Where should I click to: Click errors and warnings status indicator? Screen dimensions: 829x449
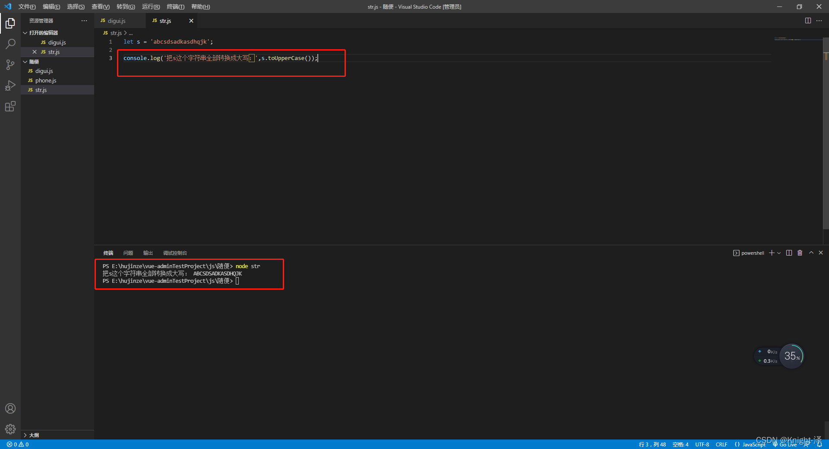point(18,444)
